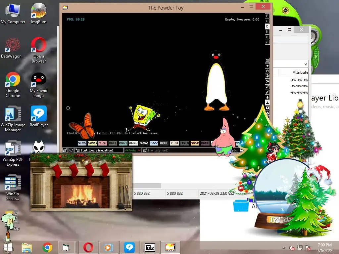
Task: Open the Explosives category icon
Action: tap(267, 87)
